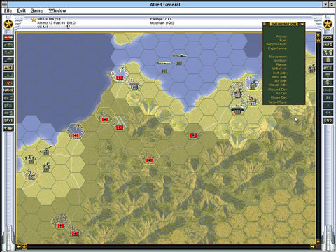Click the SAVE button in left toolbar
Viewport: 336px width, 252px height.
[8, 120]
